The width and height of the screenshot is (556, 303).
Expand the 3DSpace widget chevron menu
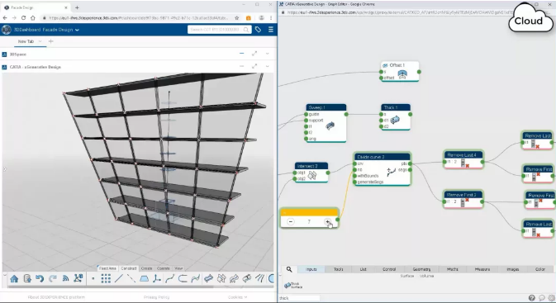point(268,54)
